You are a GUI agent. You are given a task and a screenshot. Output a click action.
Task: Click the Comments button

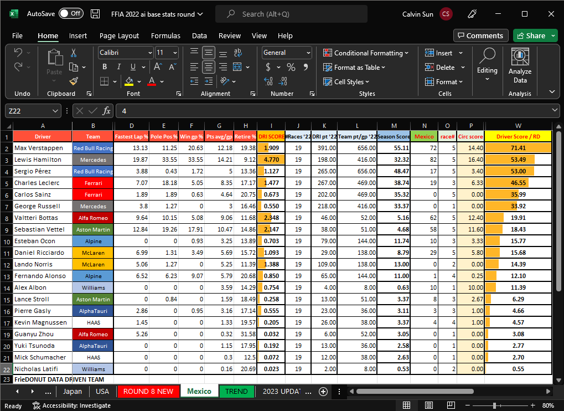[x=480, y=35]
